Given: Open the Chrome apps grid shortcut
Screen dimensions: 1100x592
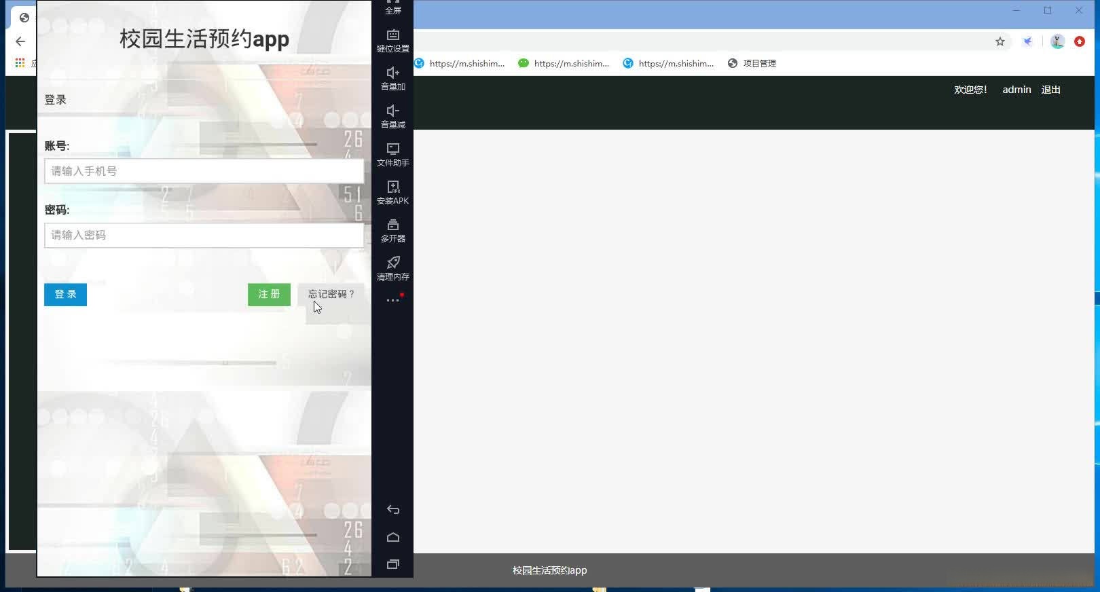Looking at the screenshot, I should 20,63.
